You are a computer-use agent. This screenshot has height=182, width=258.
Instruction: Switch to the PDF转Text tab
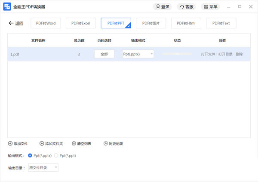(x=221, y=23)
